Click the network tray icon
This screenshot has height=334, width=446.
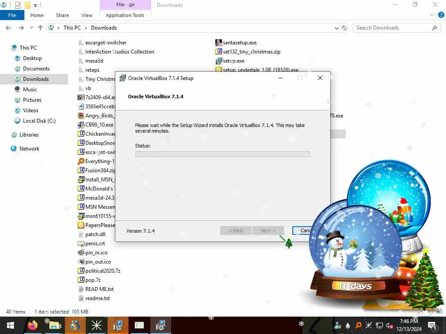tap(379, 325)
